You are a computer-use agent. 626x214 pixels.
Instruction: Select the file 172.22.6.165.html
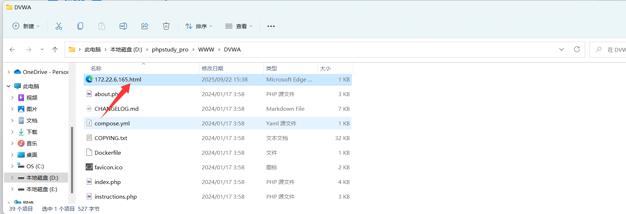point(218,79)
